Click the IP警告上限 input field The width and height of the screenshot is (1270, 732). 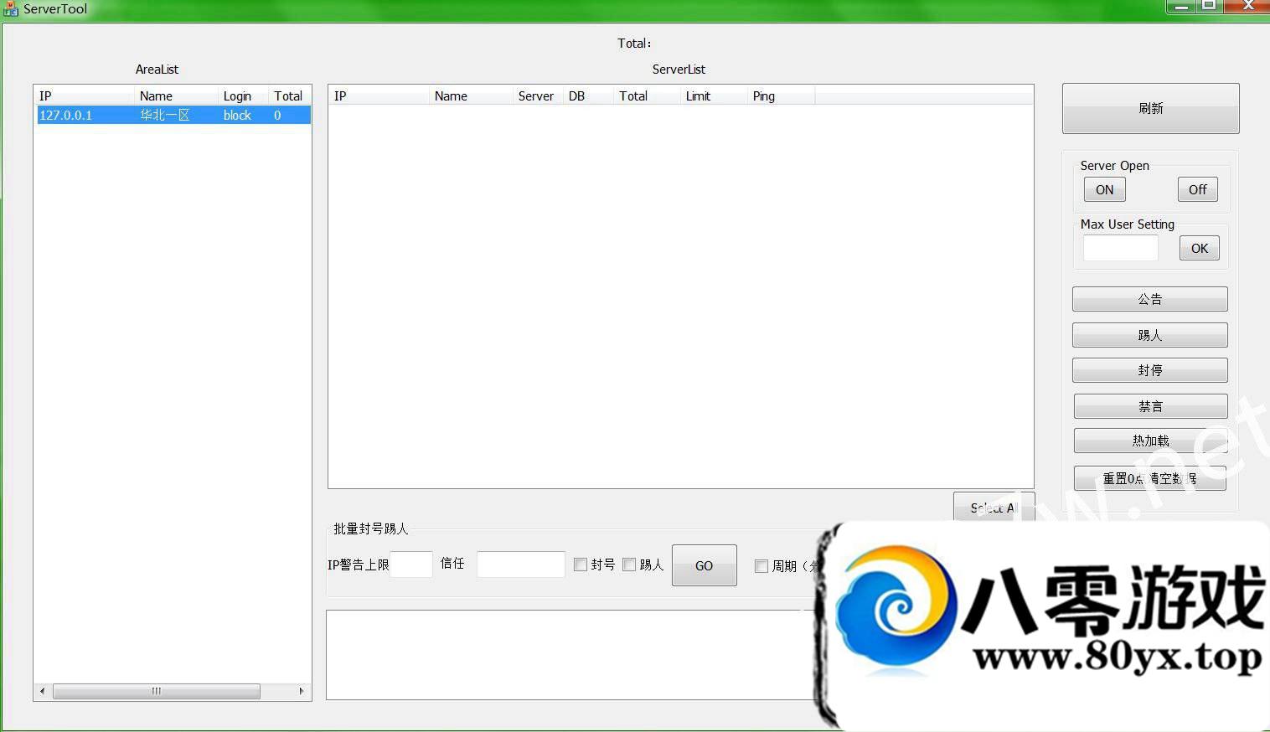pos(411,564)
